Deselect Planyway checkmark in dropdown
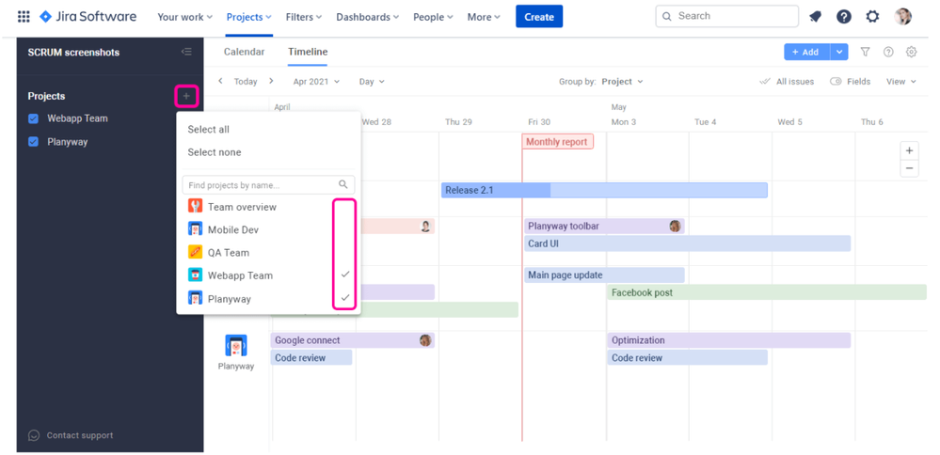940x455 pixels. tap(344, 297)
